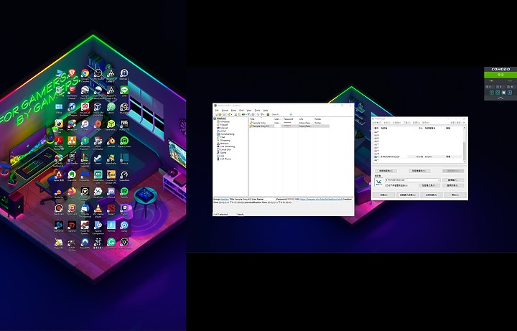The width and height of the screenshot is (517, 331).
Task: Sort KeePass entries by Title column header
Action: (262, 119)
